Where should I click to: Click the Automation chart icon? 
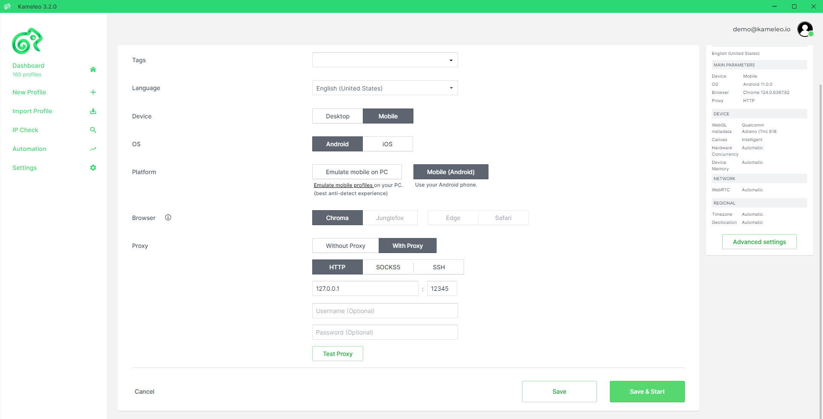coord(93,149)
